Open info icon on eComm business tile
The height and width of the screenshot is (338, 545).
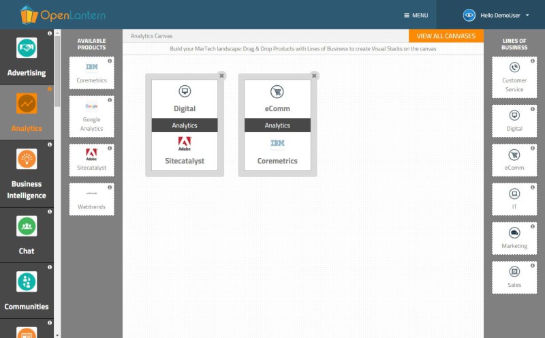pyautogui.click(x=533, y=148)
